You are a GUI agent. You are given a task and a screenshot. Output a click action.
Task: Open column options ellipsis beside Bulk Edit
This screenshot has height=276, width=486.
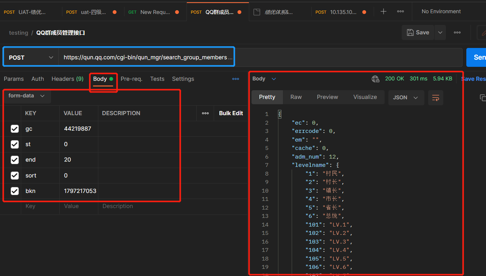click(x=205, y=113)
